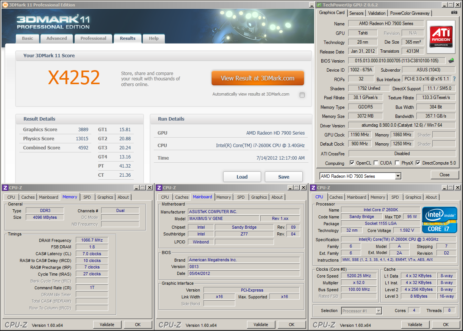
Task: Click the BIOS Version field in GPU-Z
Action: (397, 61)
